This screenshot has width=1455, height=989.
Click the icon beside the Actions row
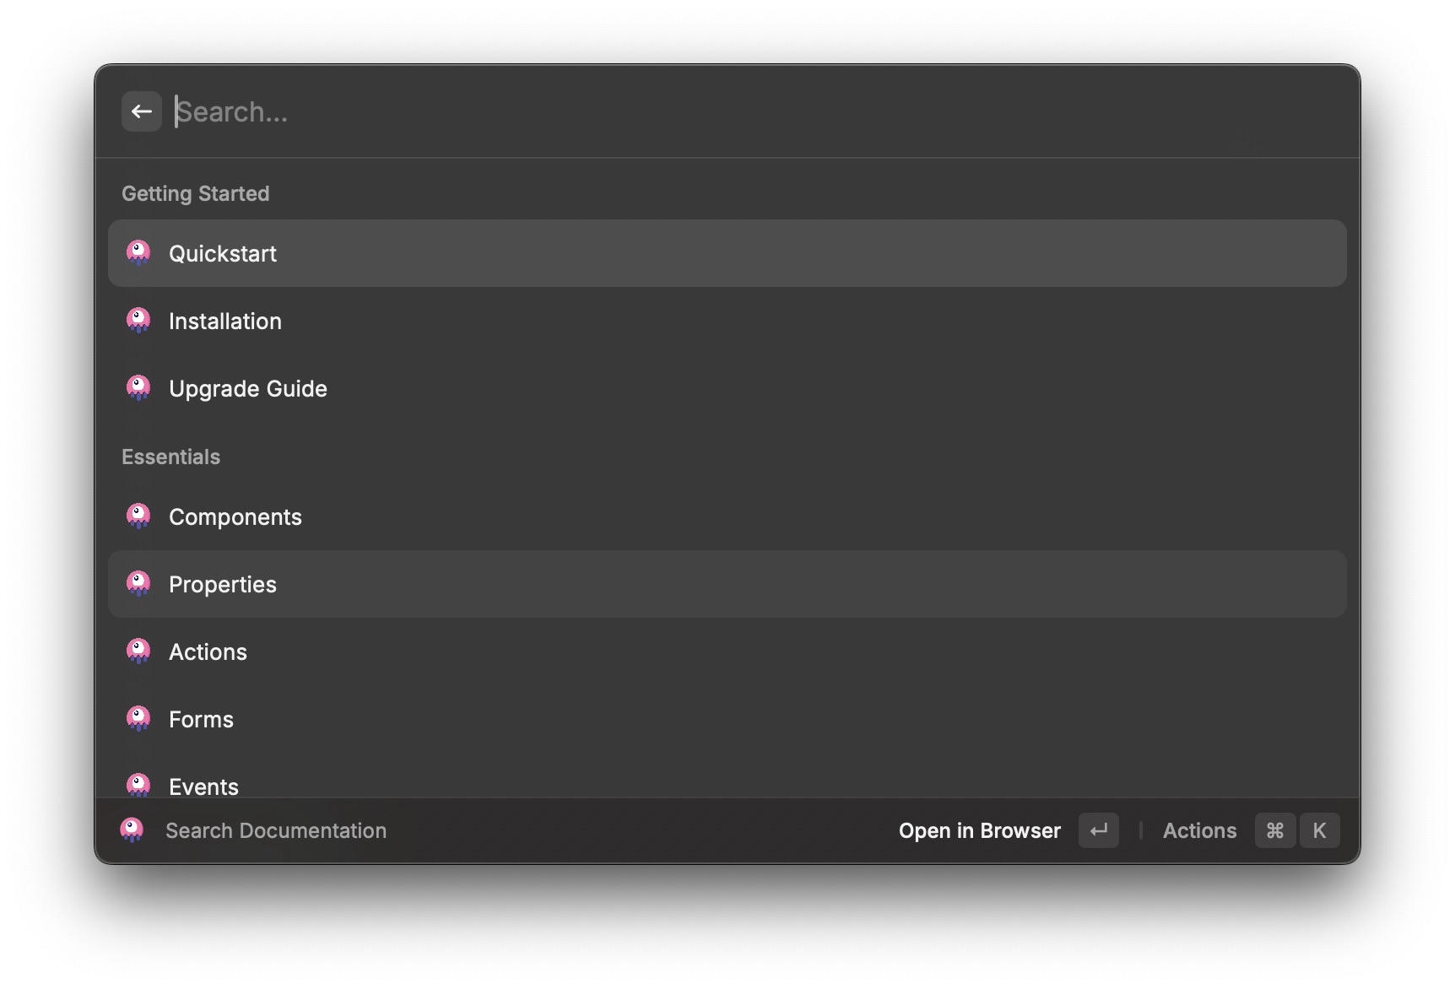(138, 651)
